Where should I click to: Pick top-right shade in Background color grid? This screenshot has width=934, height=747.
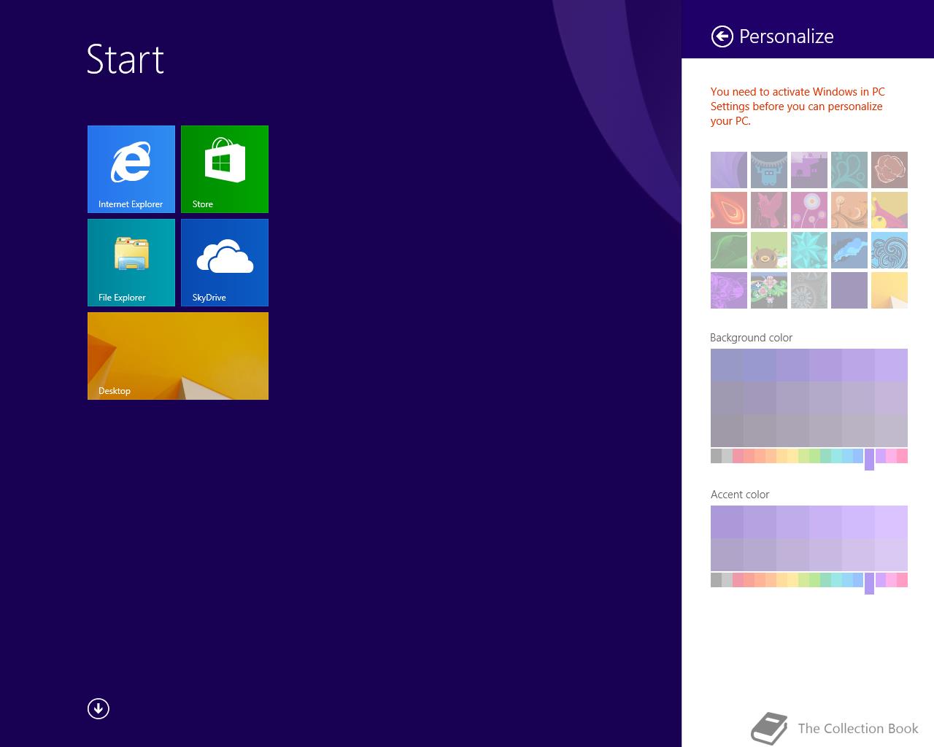click(x=891, y=365)
